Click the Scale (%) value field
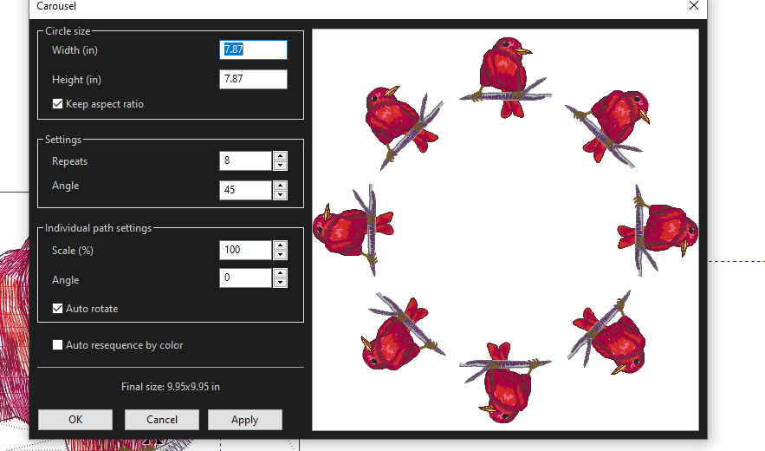 point(245,250)
